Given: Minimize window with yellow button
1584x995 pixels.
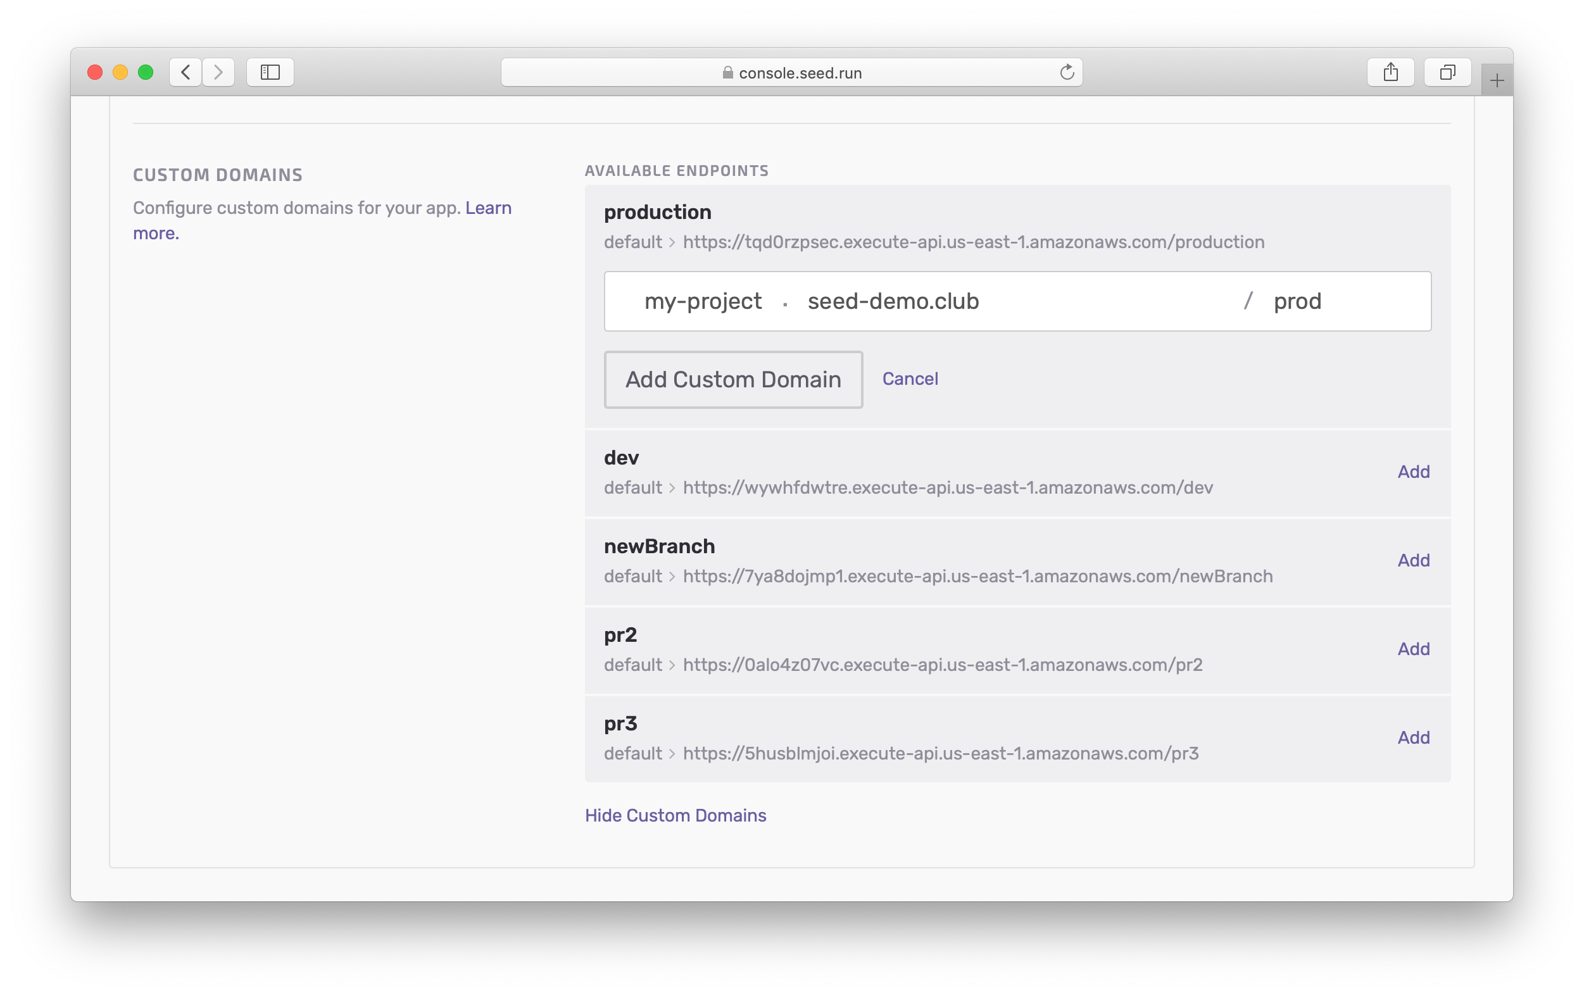Looking at the screenshot, I should click(x=120, y=72).
